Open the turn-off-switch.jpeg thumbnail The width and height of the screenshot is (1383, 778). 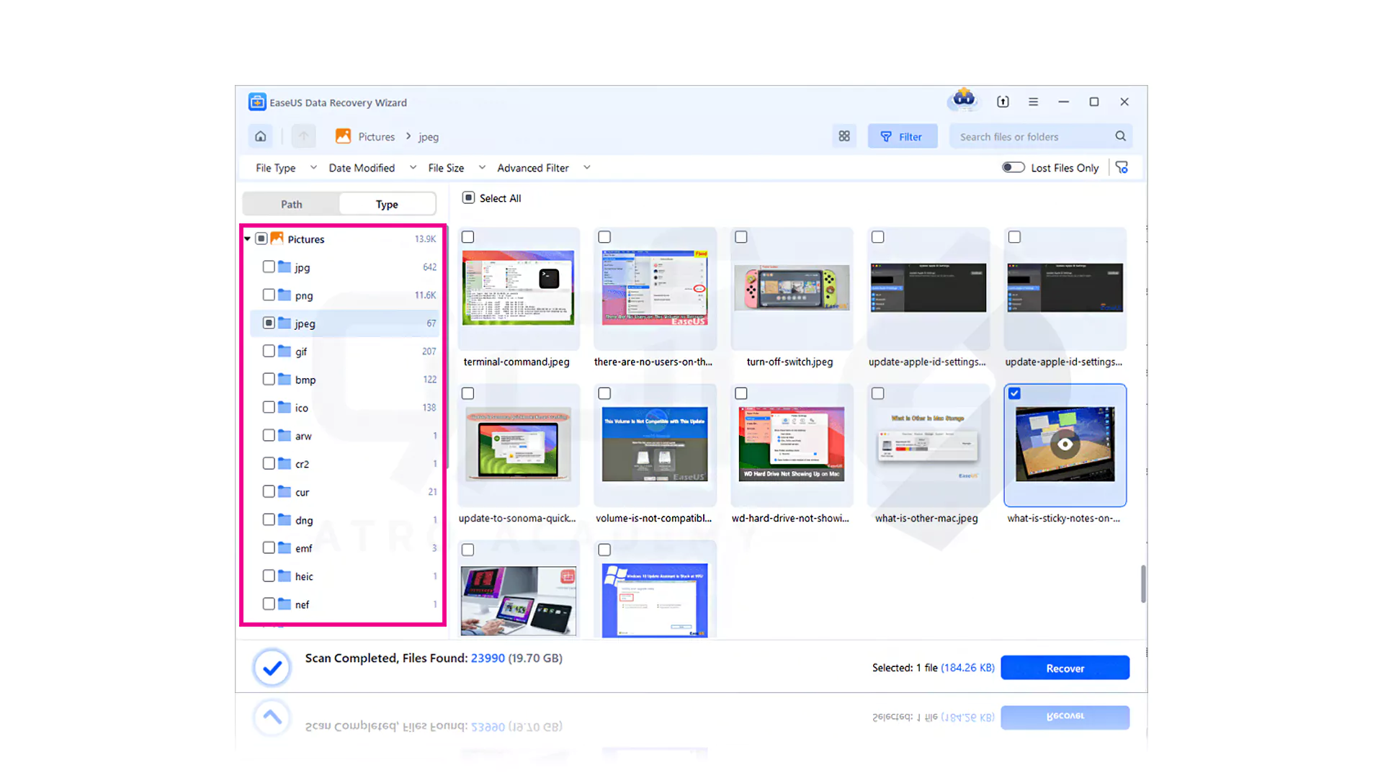tap(792, 287)
